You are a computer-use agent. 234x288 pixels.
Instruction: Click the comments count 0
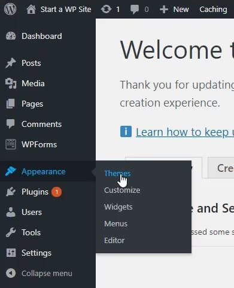pos(147,10)
